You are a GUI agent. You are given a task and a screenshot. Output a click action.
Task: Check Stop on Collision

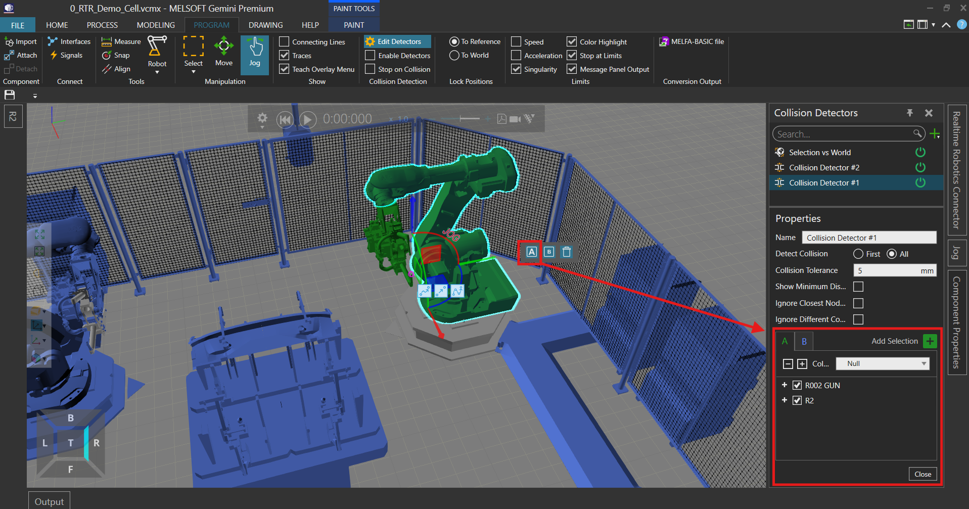(370, 69)
